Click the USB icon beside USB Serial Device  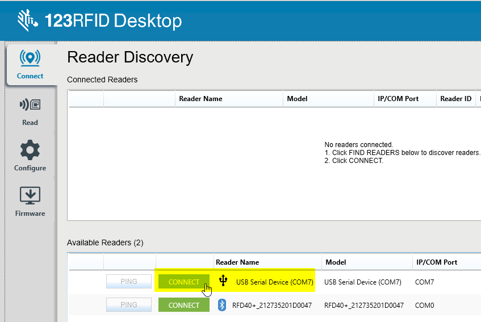pos(223,281)
